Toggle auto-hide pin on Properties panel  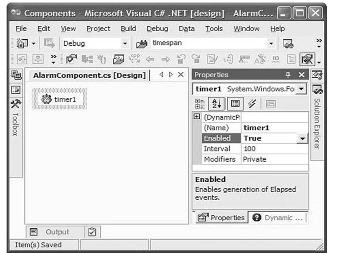(288, 74)
